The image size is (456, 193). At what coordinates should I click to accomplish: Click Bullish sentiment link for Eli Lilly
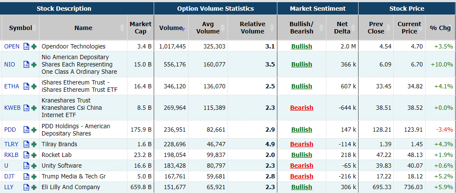[301, 187]
